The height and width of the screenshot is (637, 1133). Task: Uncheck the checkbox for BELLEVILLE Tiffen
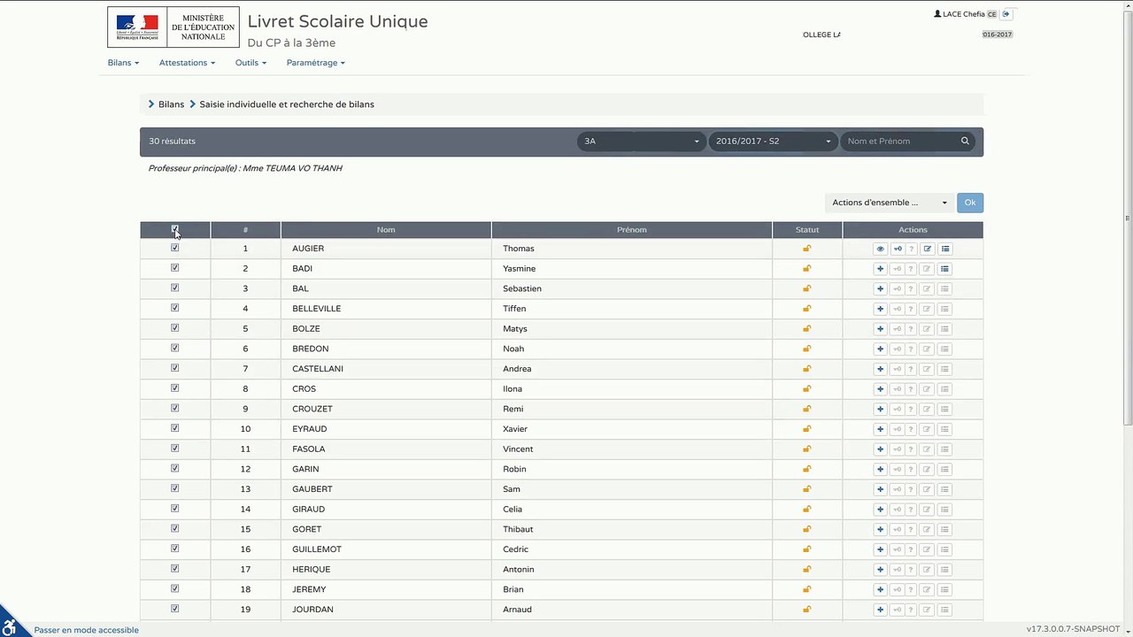click(x=174, y=308)
